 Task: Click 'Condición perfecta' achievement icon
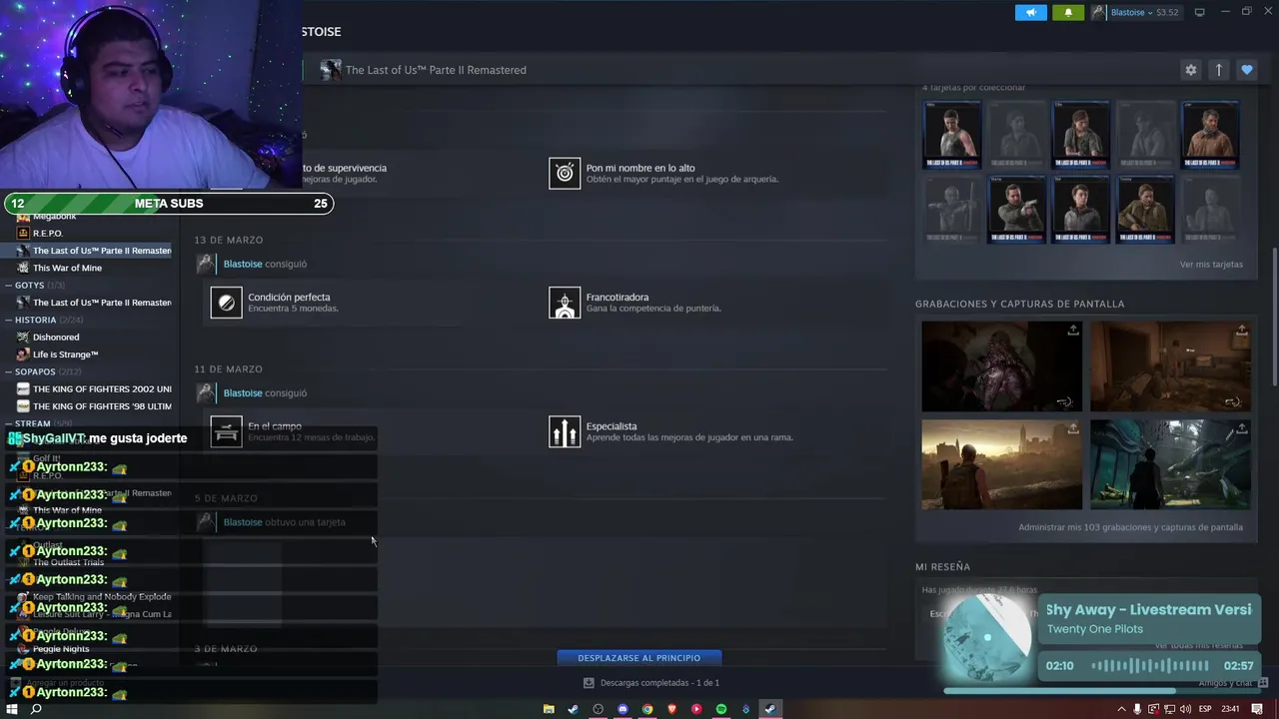tap(226, 302)
